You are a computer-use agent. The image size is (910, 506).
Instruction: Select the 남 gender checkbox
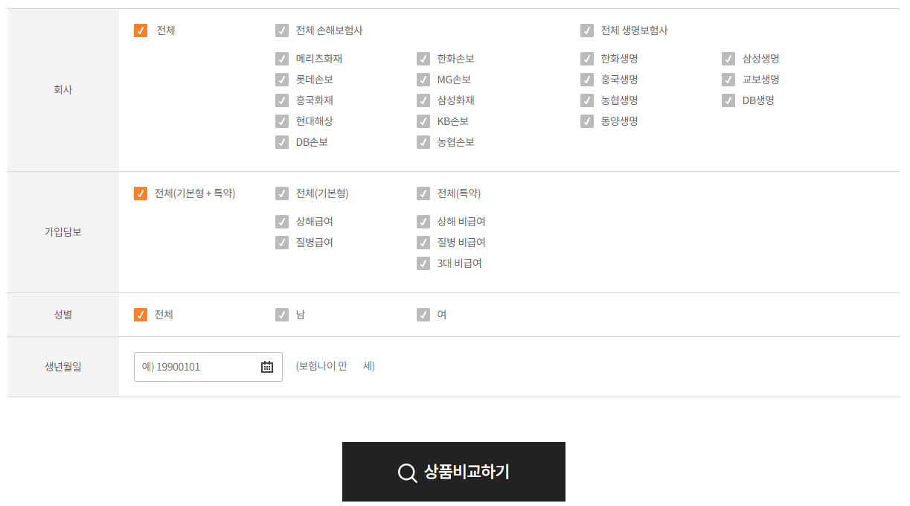282,315
